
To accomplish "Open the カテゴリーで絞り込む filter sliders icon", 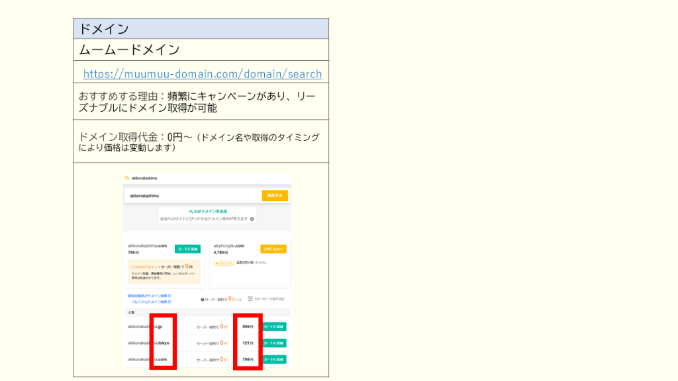I will 250,299.
